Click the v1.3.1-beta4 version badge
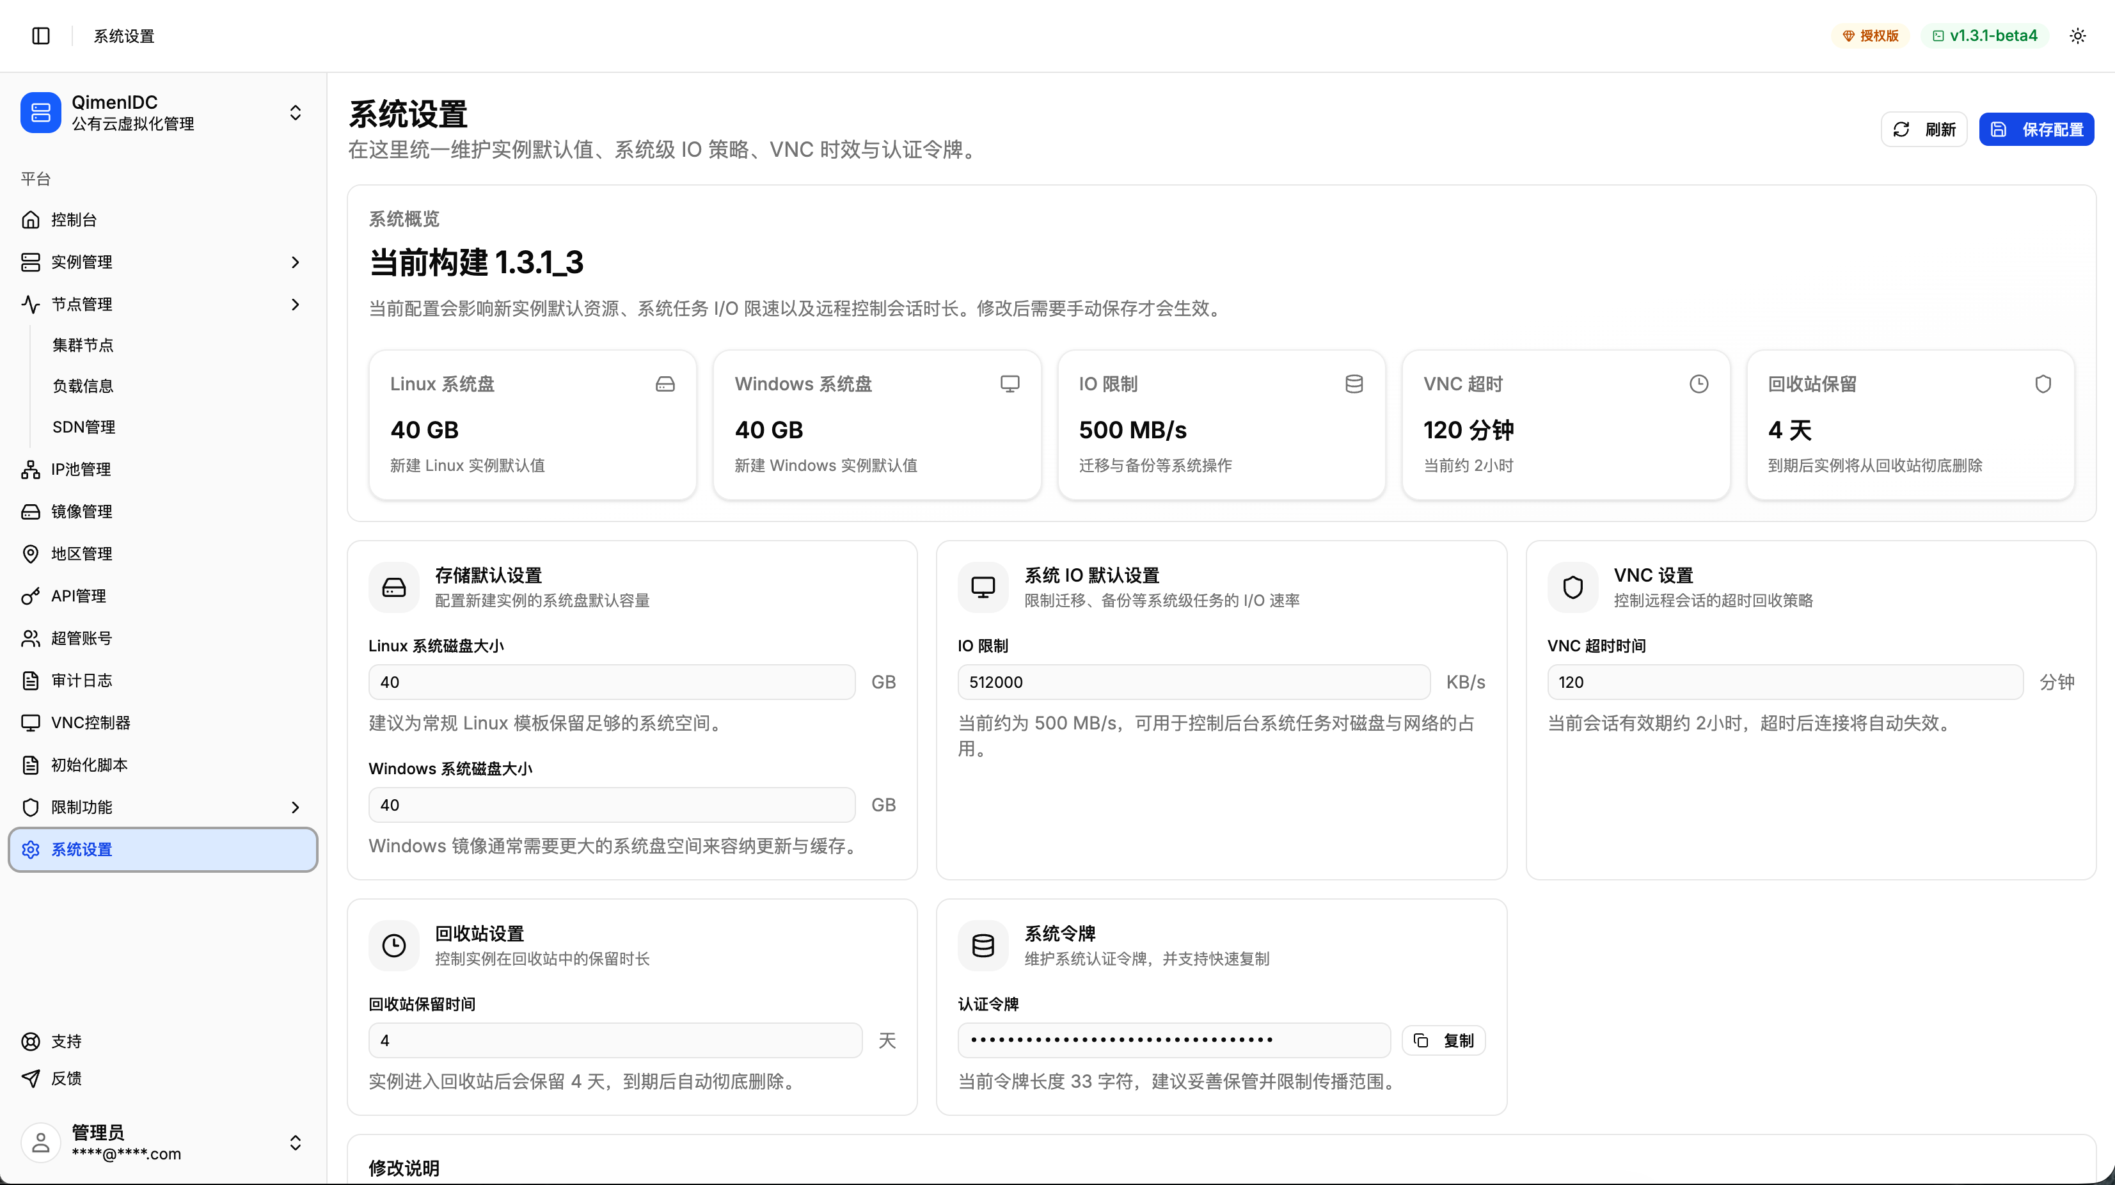This screenshot has height=1185, width=2115. pyautogui.click(x=1984, y=35)
